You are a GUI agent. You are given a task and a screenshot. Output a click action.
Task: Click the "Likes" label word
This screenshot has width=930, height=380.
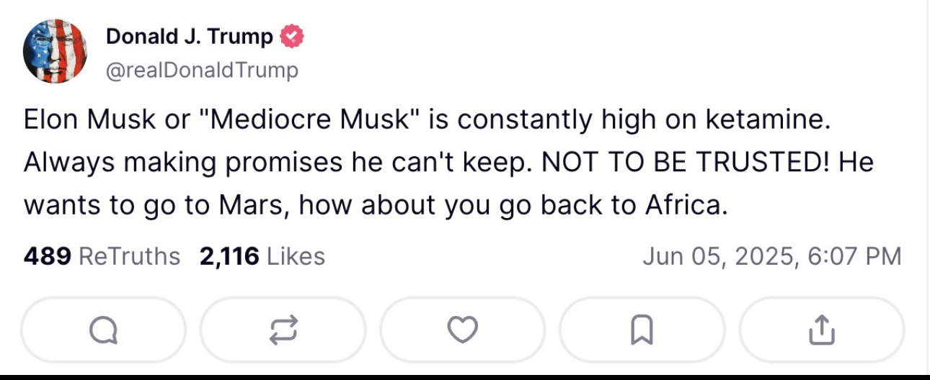coord(296,256)
